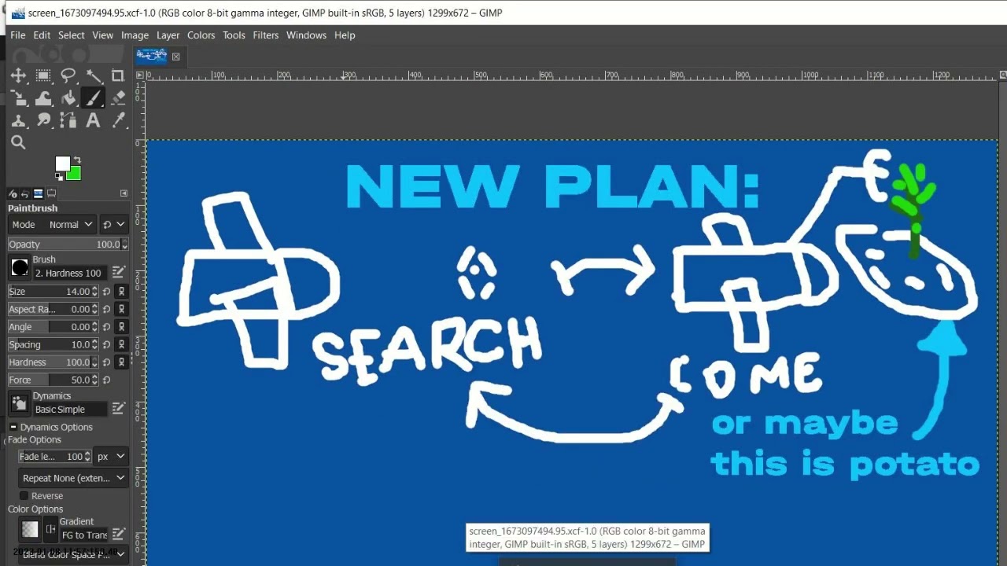Image resolution: width=1007 pixels, height=566 pixels.
Task: Select the Paths tool
Action: pyautogui.click(x=68, y=120)
